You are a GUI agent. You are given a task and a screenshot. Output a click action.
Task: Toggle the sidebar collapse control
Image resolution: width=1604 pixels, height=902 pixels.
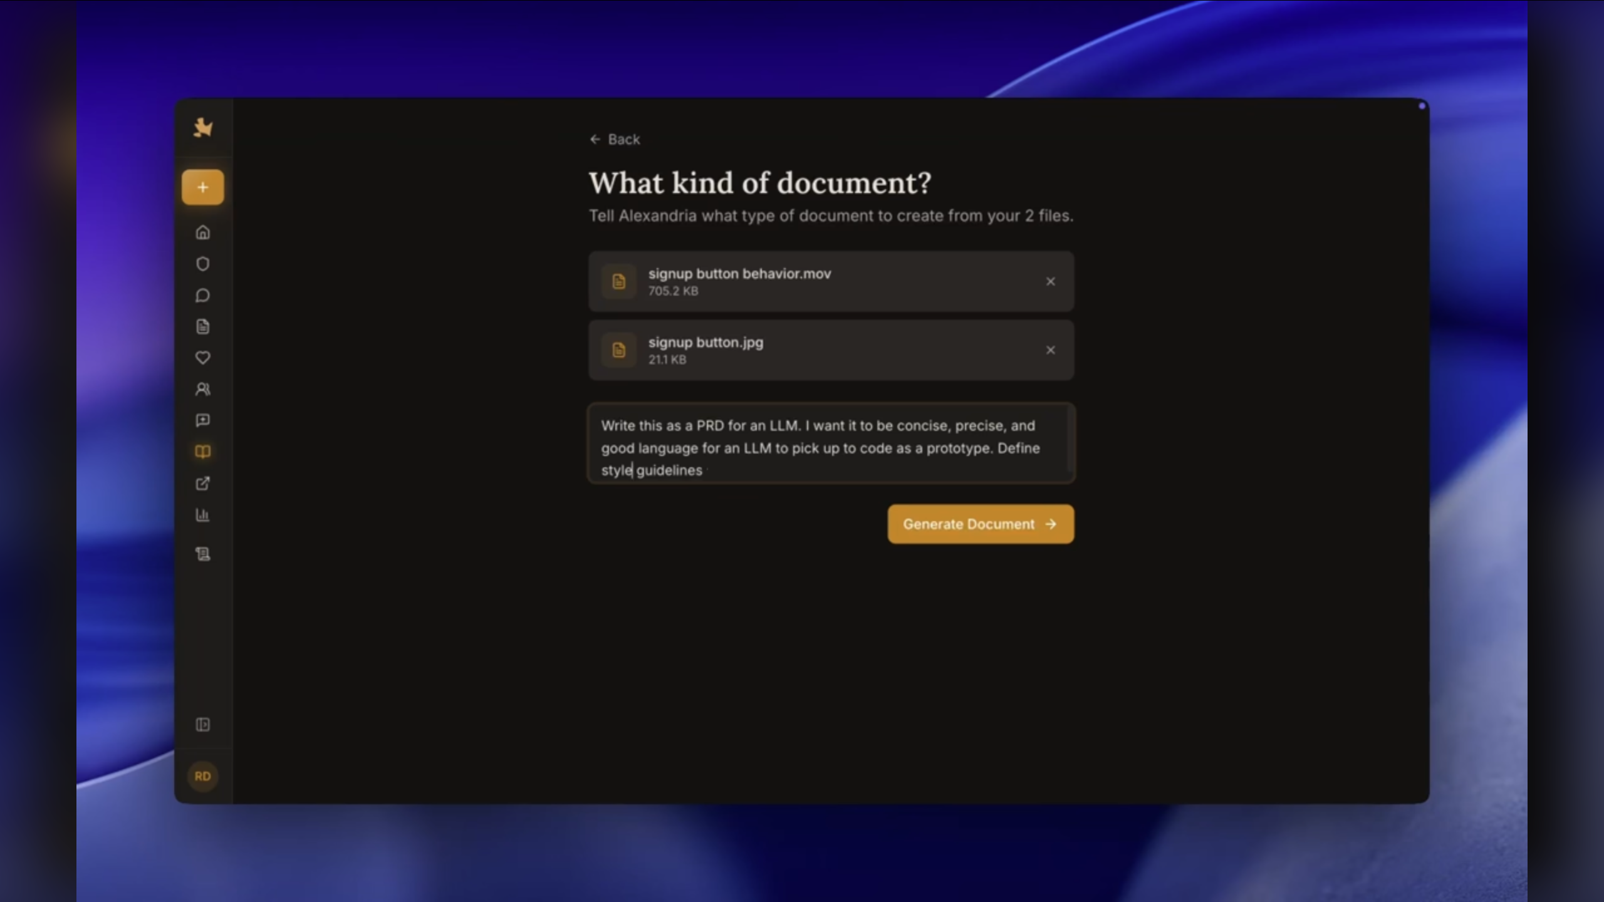202,725
